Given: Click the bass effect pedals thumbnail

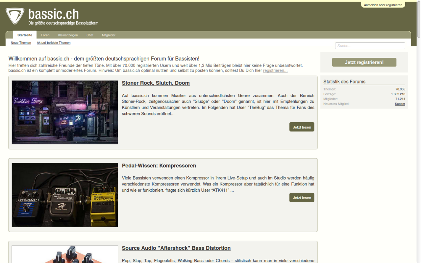Looking at the screenshot, I should pos(65,195).
